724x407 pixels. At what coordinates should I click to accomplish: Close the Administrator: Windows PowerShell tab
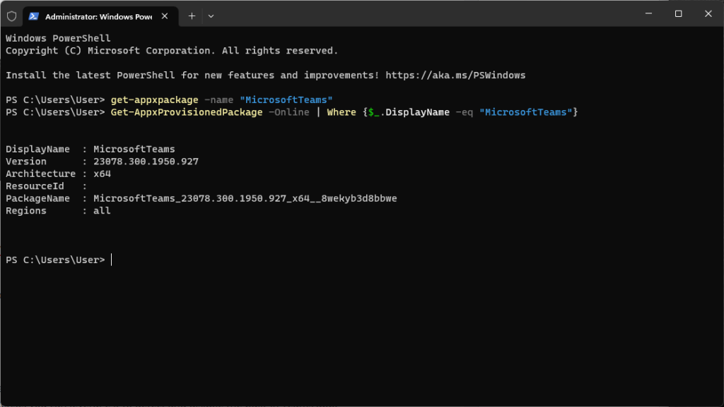pos(166,16)
